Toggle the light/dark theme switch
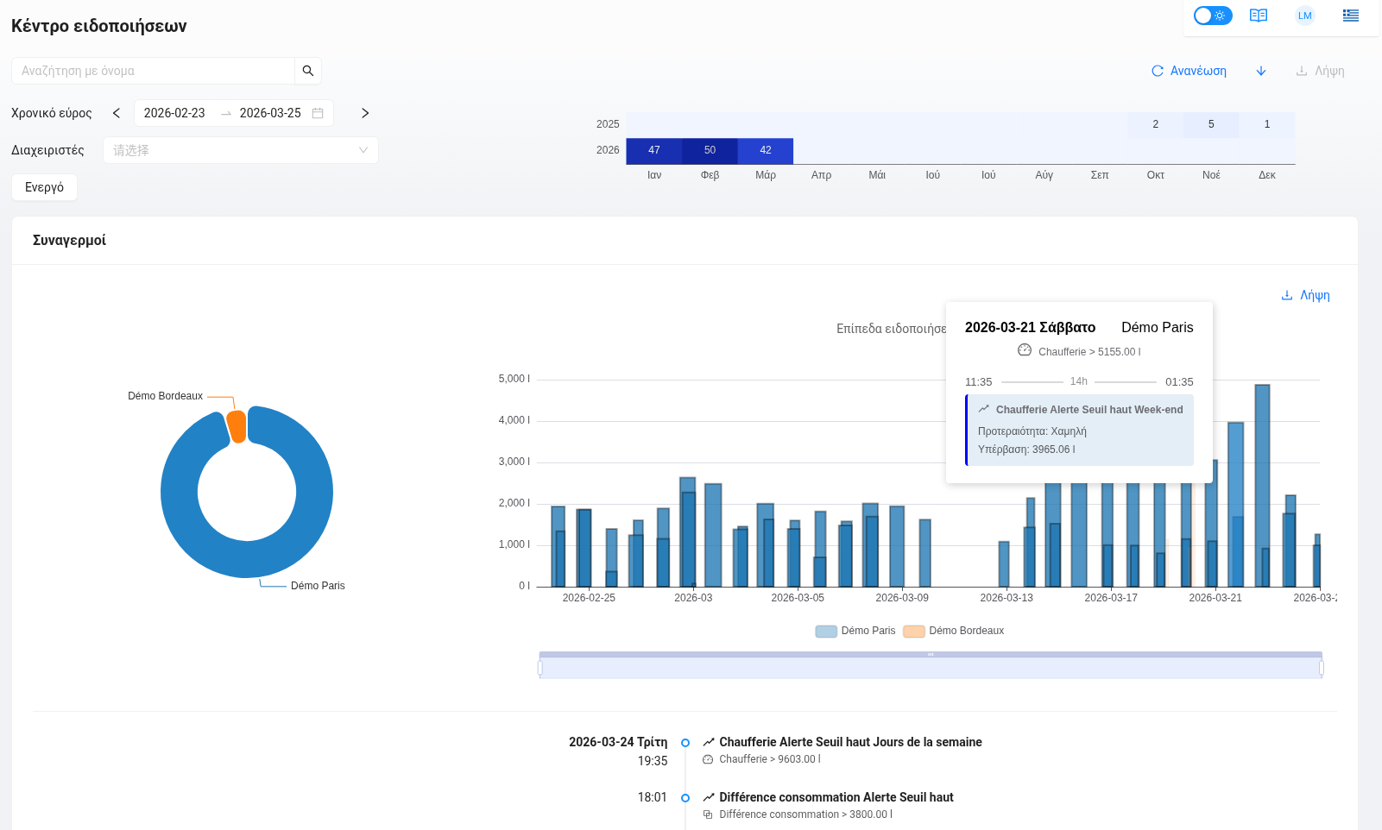 [x=1213, y=16]
